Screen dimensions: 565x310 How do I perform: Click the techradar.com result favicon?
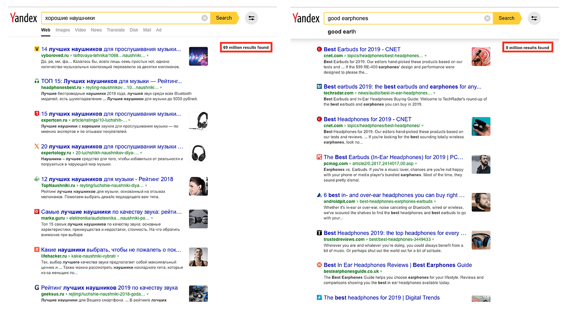[319, 87]
